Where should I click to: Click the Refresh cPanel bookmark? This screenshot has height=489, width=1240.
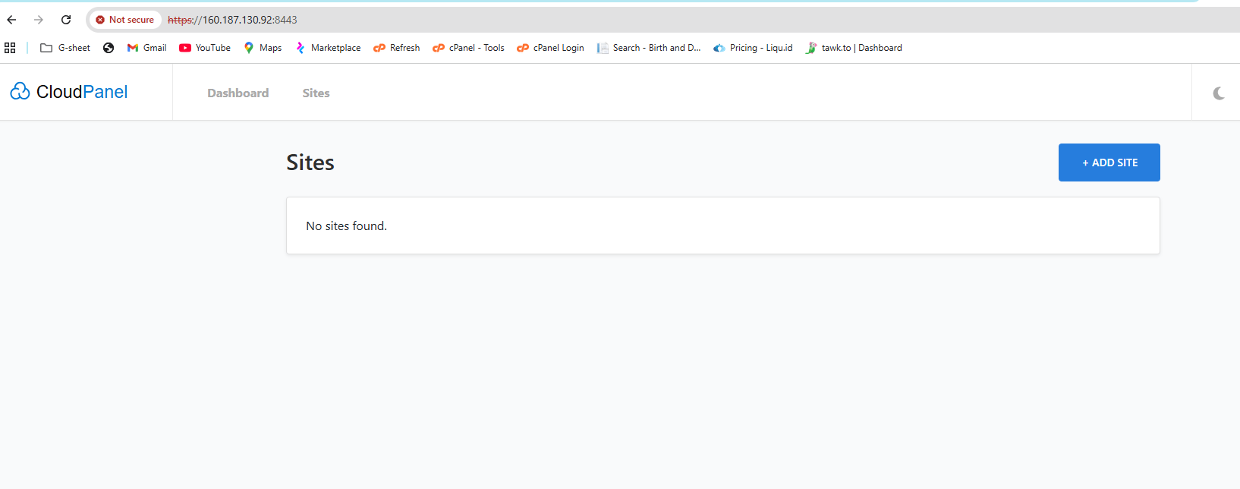coord(396,48)
